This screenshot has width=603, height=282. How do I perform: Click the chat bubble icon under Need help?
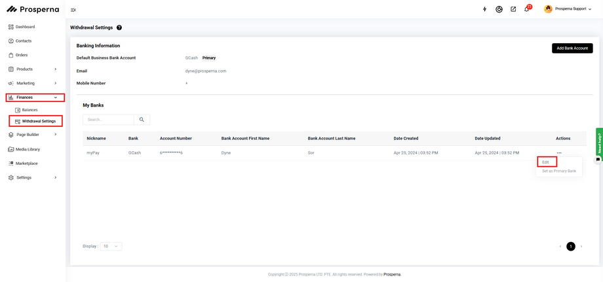pos(597,159)
